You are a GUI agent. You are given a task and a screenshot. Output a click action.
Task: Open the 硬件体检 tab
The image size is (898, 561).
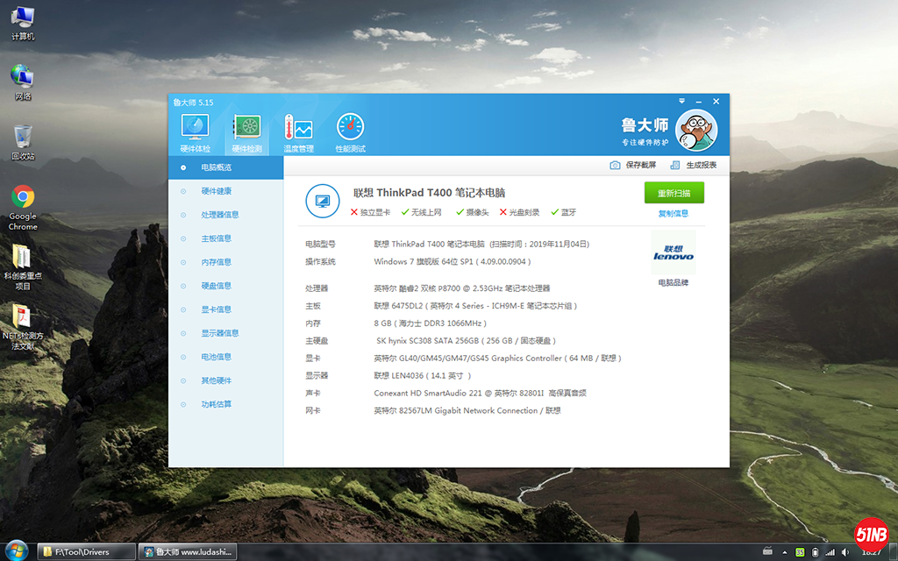(196, 133)
